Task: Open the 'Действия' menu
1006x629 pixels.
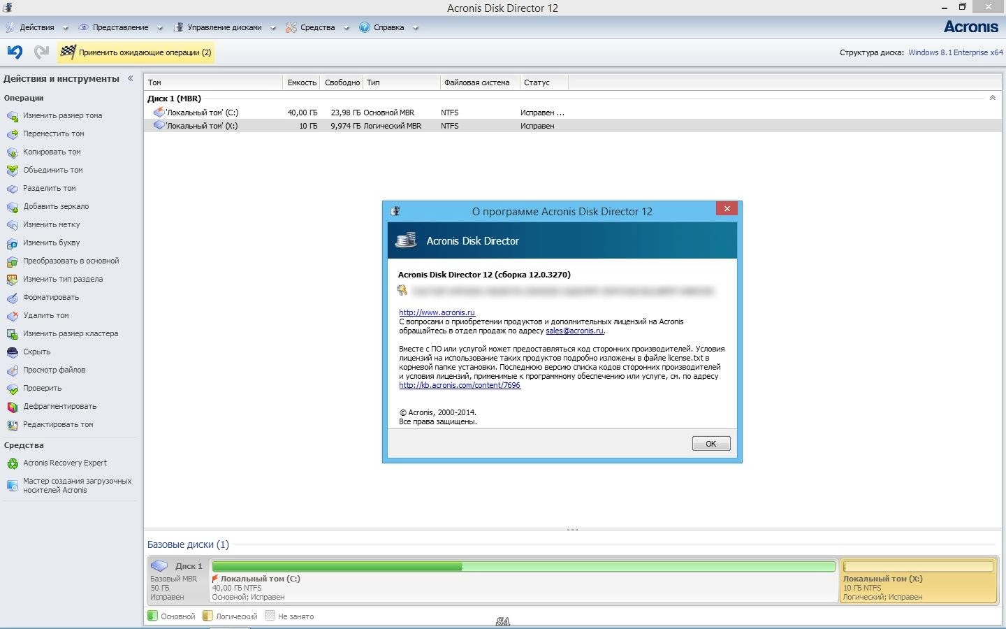Action: click(37, 27)
